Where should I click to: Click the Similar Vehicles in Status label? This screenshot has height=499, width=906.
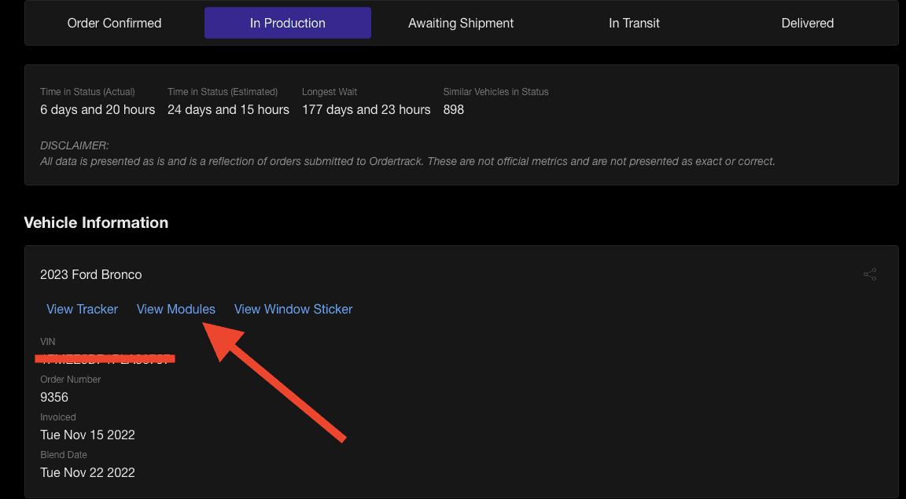(x=495, y=92)
